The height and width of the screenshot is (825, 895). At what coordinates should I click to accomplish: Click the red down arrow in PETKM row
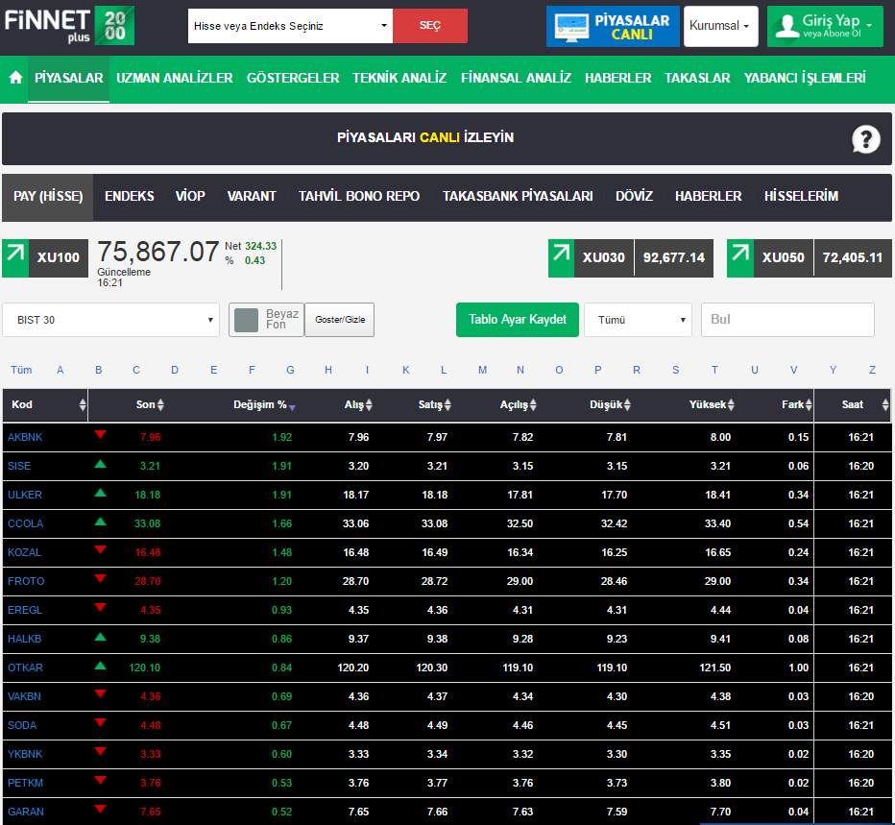(101, 780)
